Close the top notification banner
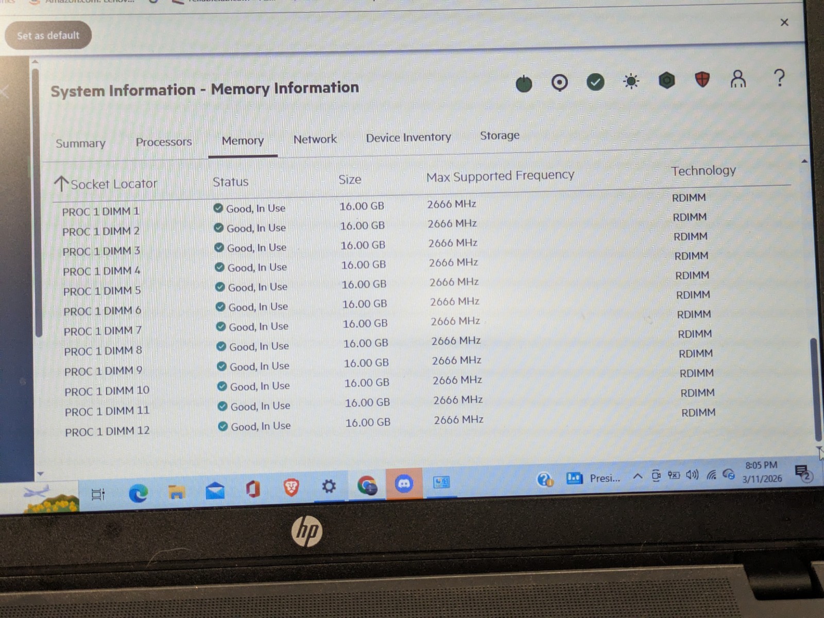This screenshot has width=824, height=618. pyautogui.click(x=784, y=22)
